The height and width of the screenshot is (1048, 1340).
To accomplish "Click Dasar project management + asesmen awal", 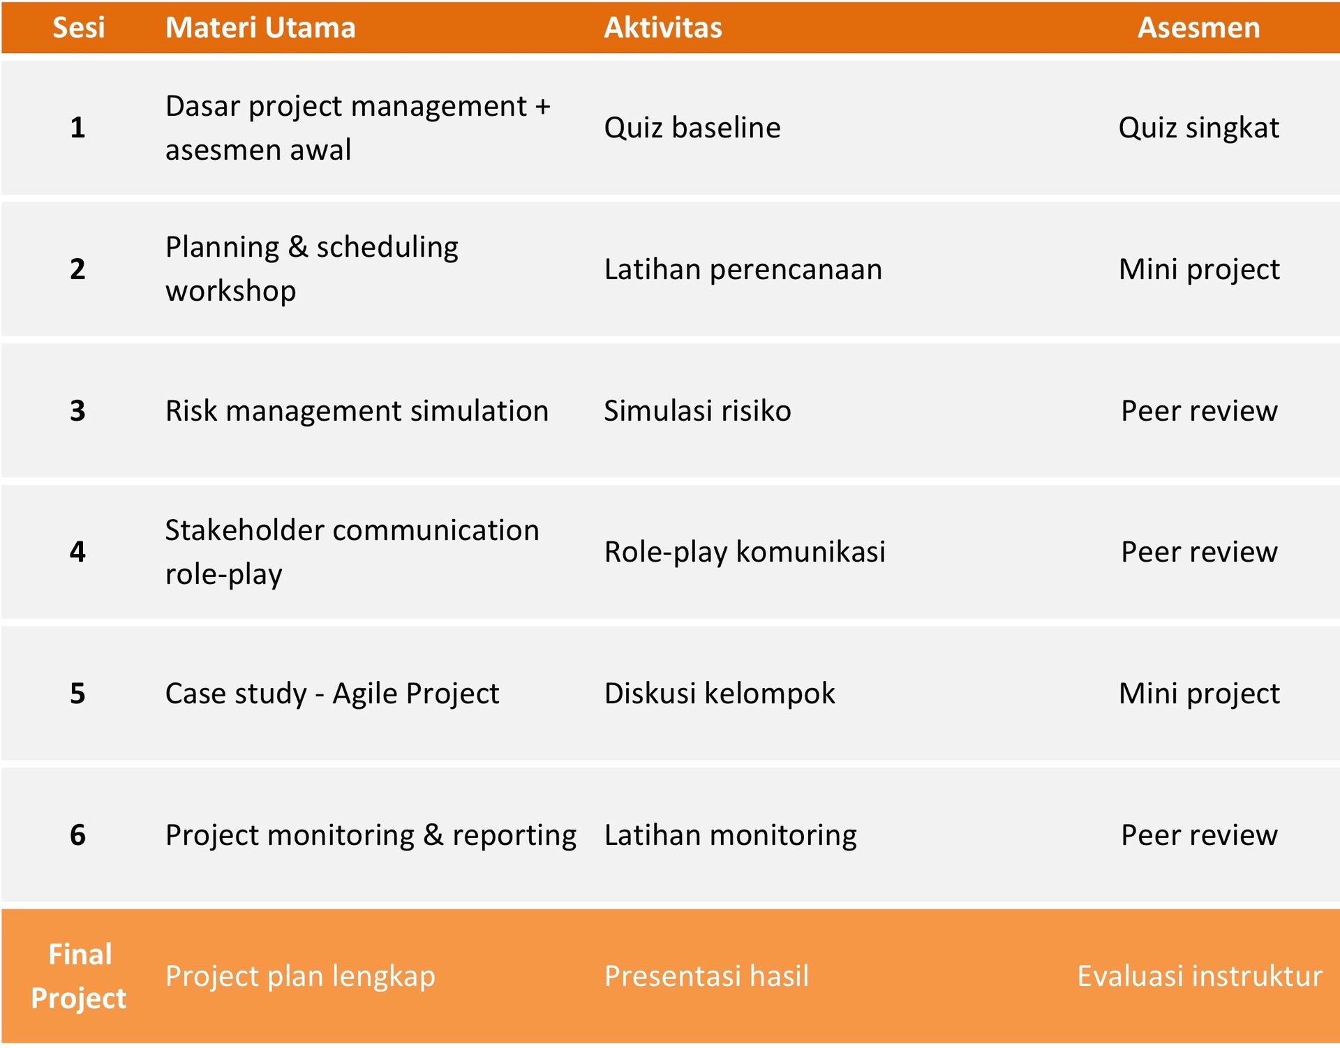I will [x=357, y=128].
